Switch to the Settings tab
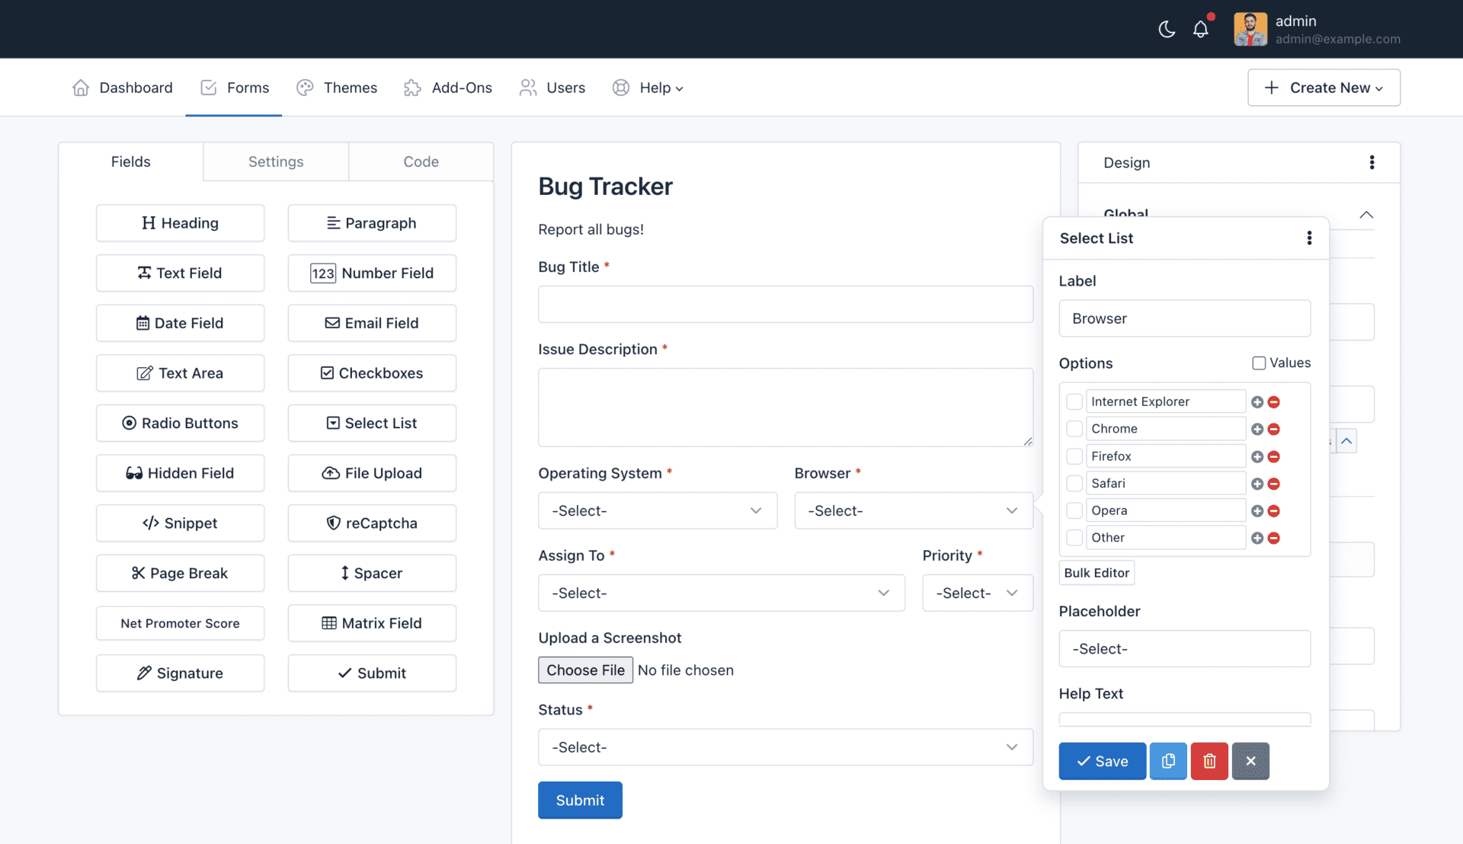This screenshot has height=844, width=1463. click(x=276, y=161)
